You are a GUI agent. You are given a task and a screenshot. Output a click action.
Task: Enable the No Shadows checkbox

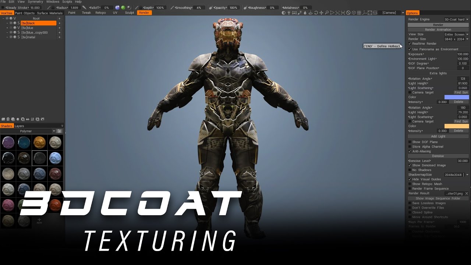pos(410,170)
